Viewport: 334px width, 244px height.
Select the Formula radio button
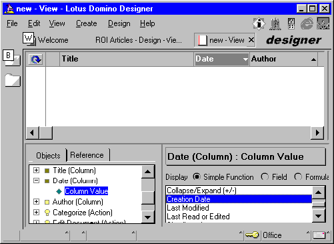tap(298, 176)
